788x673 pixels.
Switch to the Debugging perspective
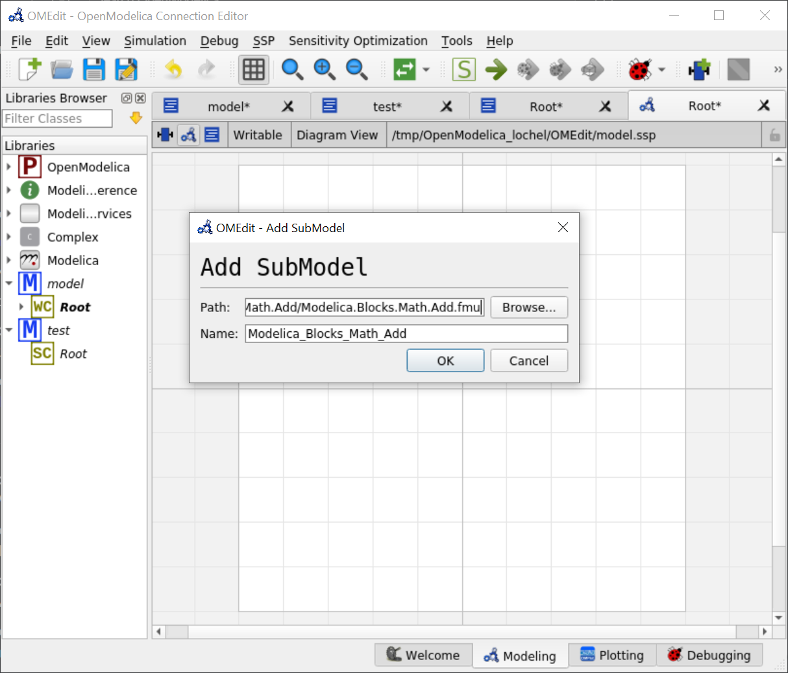(x=709, y=655)
